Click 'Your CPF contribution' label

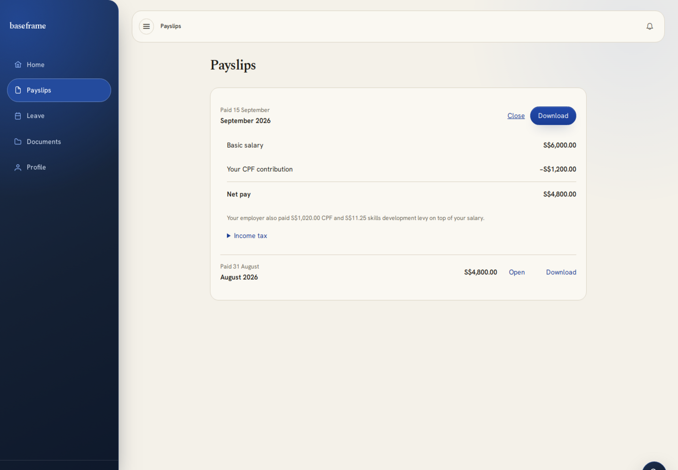(x=260, y=169)
